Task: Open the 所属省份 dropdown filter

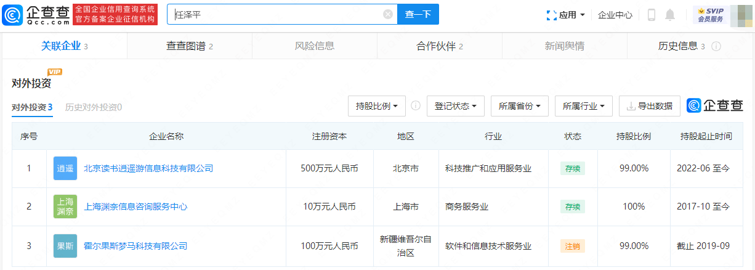Action: pos(520,106)
